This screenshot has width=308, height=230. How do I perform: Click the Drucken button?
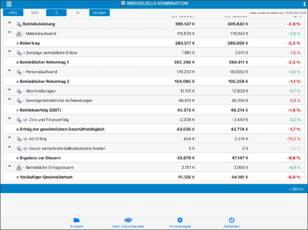pos(99,13)
